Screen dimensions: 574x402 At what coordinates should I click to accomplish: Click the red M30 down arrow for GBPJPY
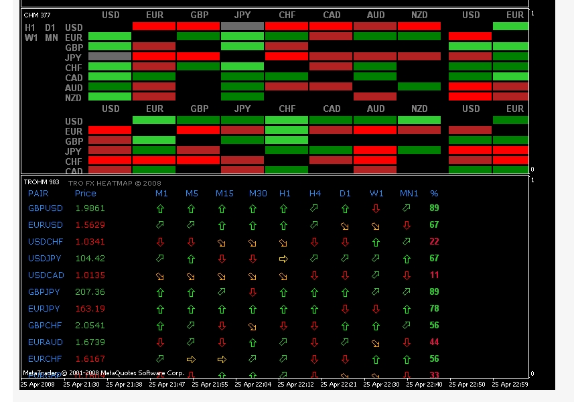click(253, 292)
